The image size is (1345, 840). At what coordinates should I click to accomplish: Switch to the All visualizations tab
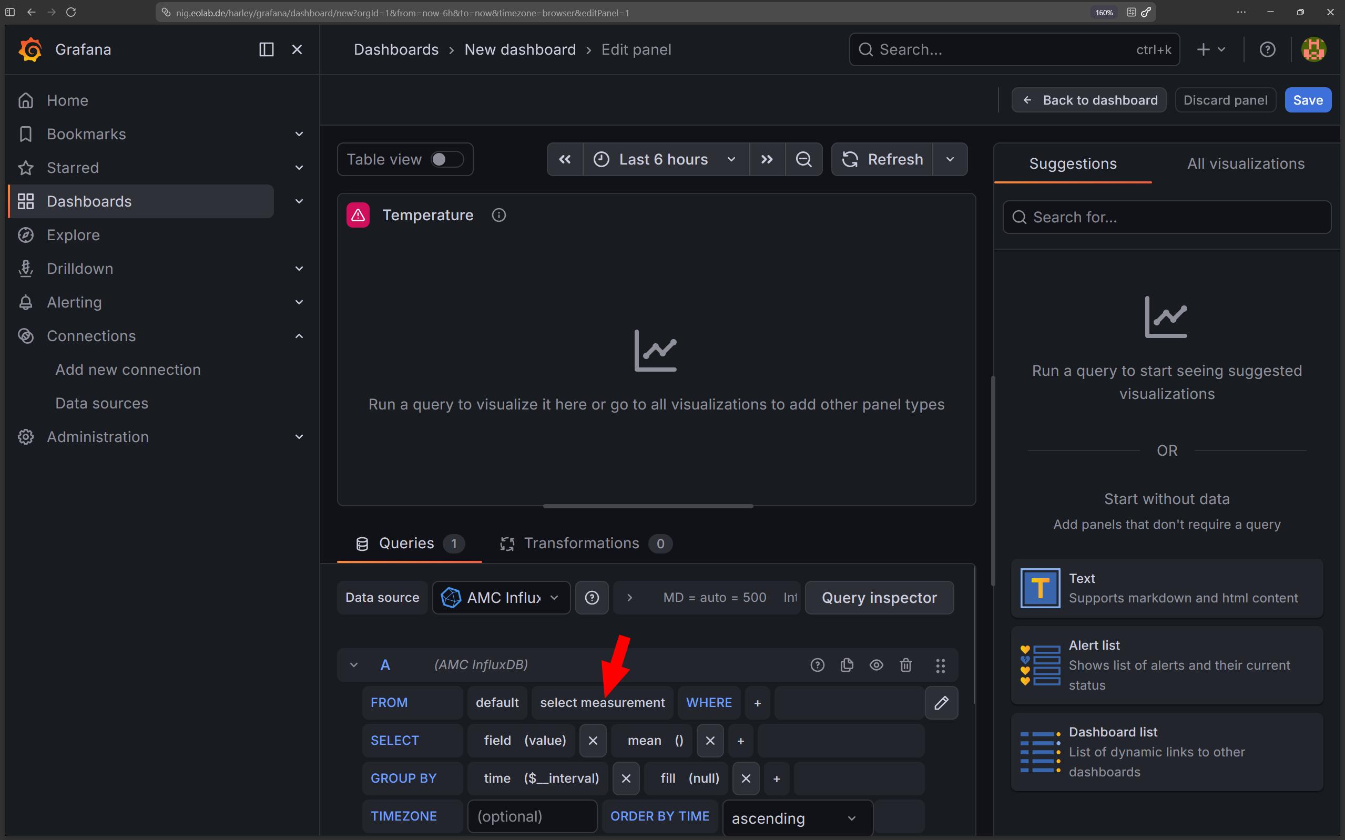pyautogui.click(x=1246, y=164)
